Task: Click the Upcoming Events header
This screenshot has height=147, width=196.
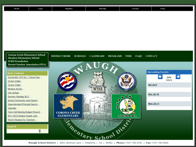Action: [169, 72]
